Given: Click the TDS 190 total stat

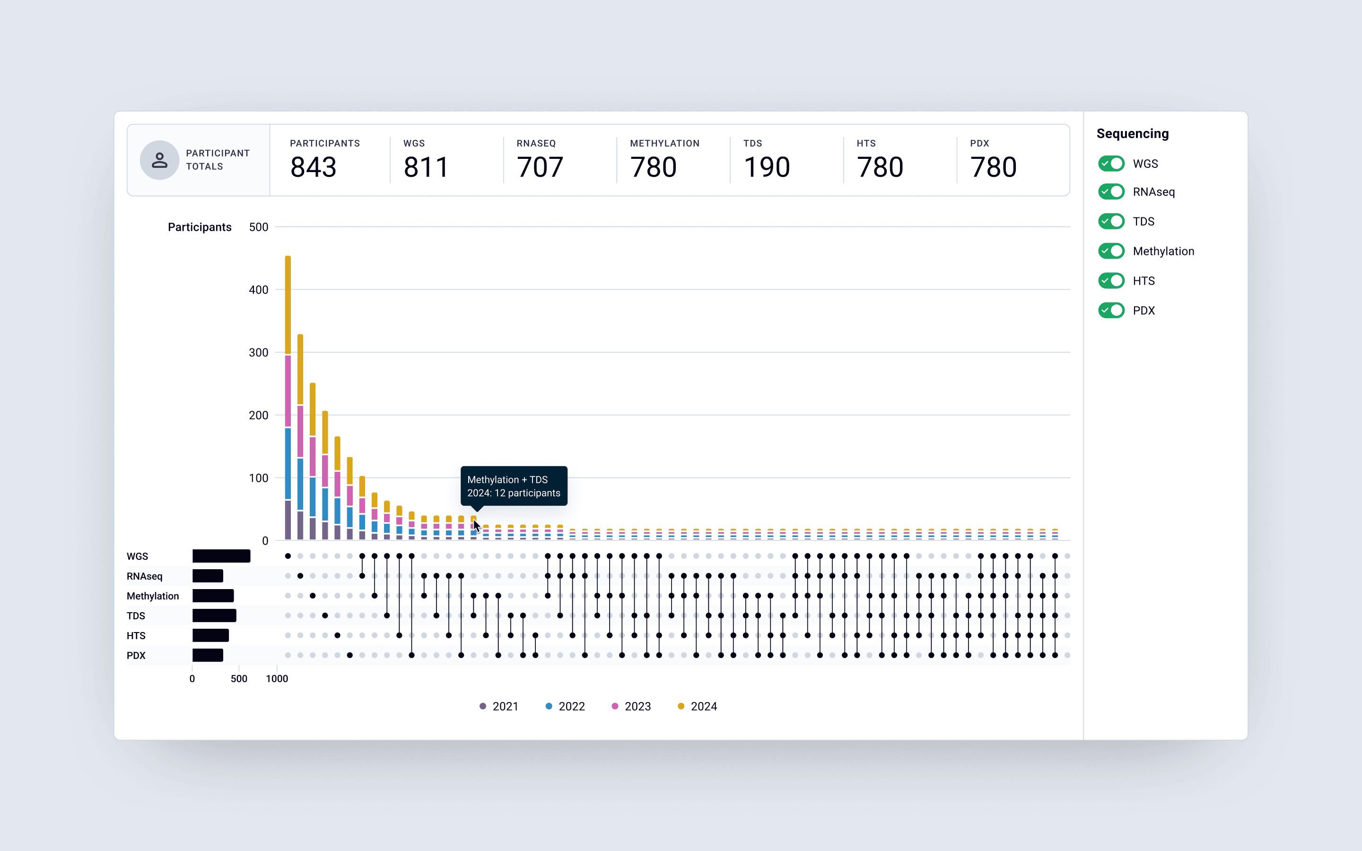Looking at the screenshot, I should coord(767,167).
